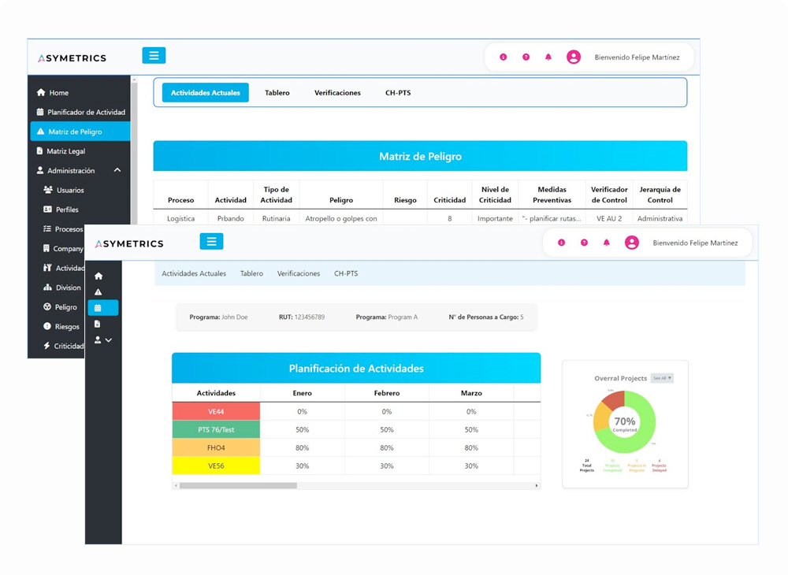Click the highlighted calendar icon in the collapsed sidebar
788x575 pixels.
[x=98, y=308]
